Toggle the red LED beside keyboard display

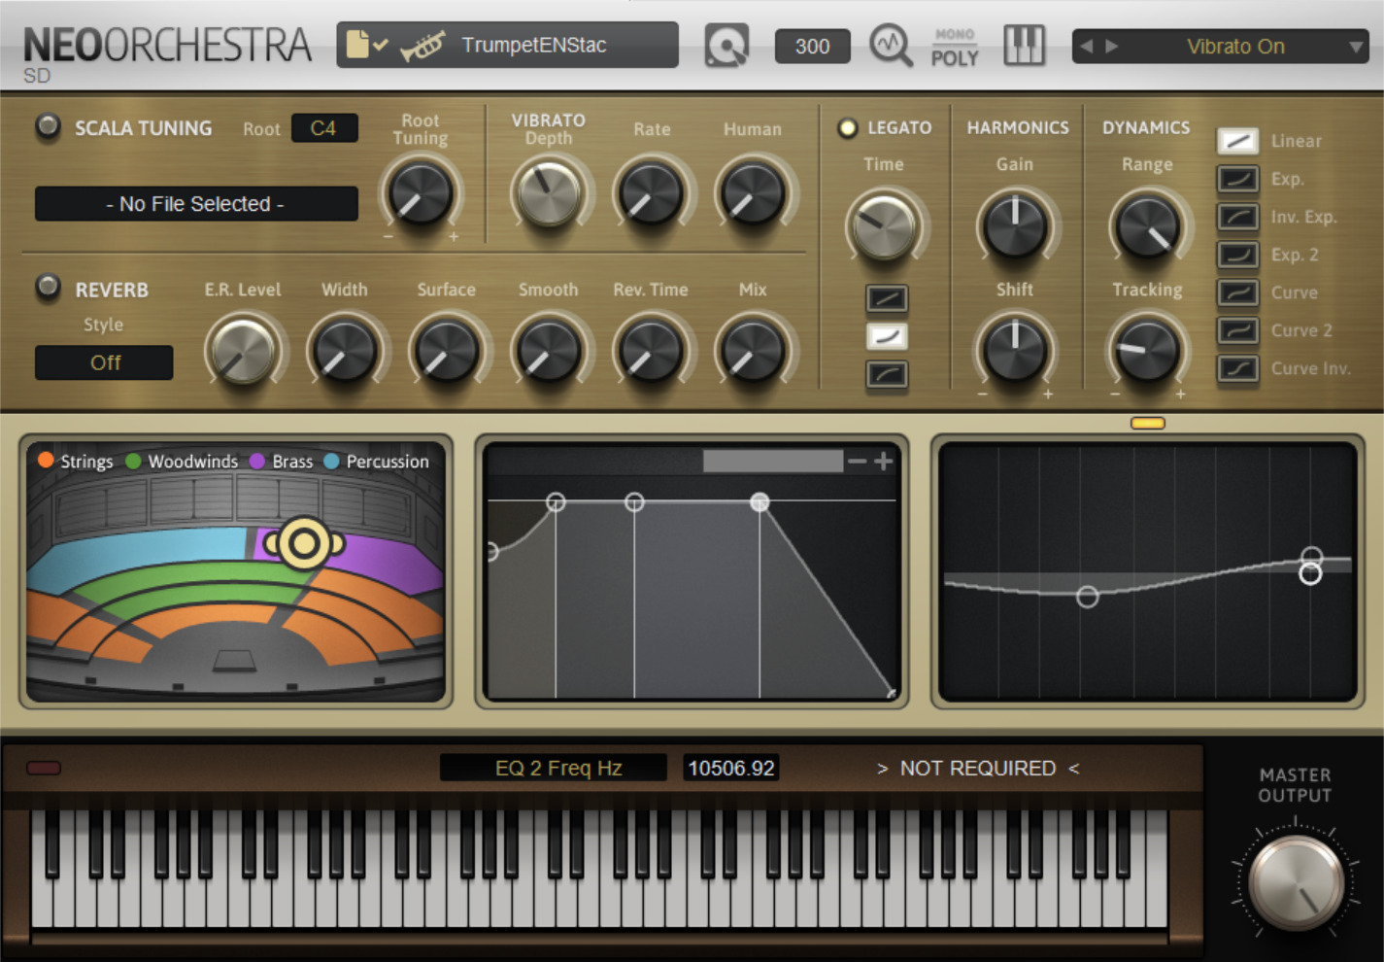coord(43,768)
